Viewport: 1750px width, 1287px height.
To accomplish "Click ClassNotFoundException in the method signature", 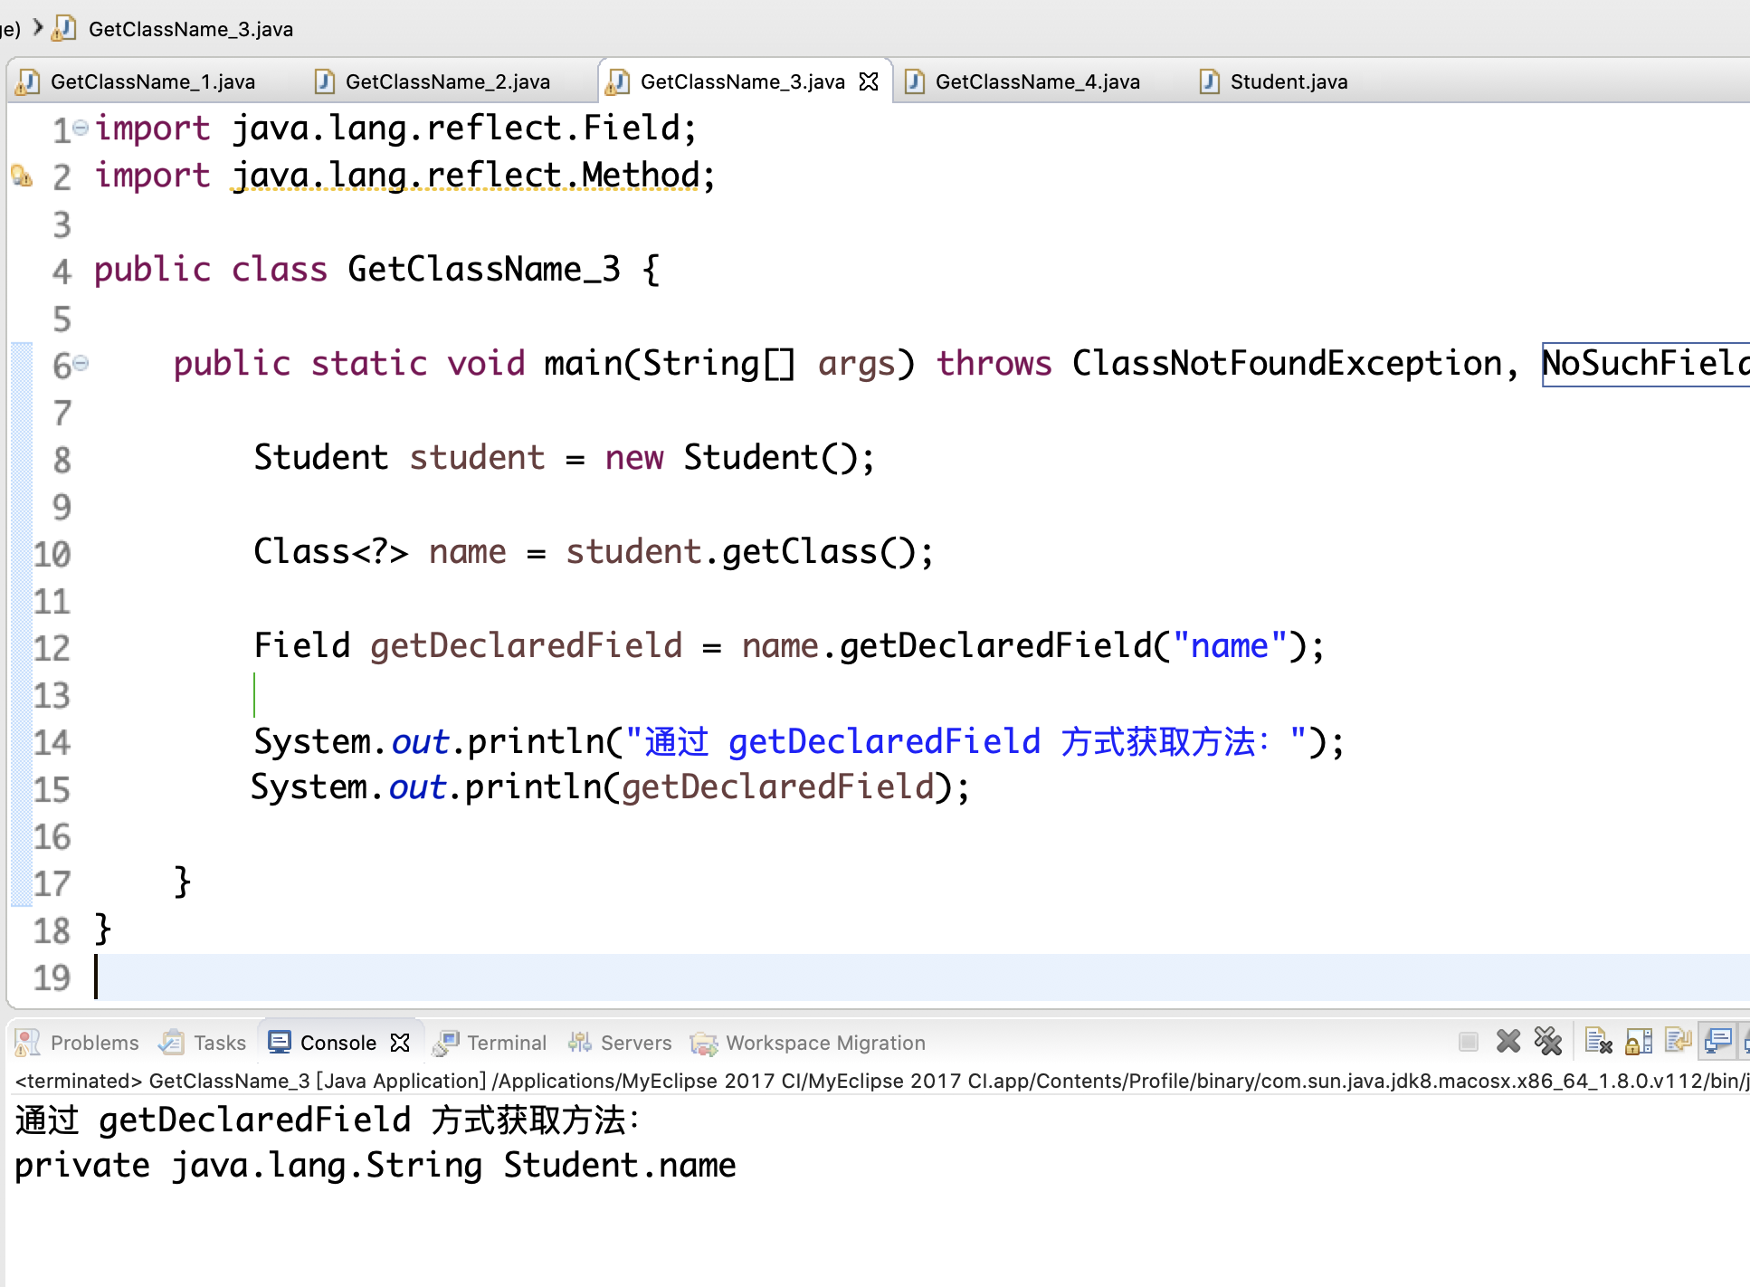I will click(1287, 363).
